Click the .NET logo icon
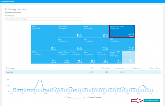The width and height of the screenshot is (165, 106). coord(130,48)
